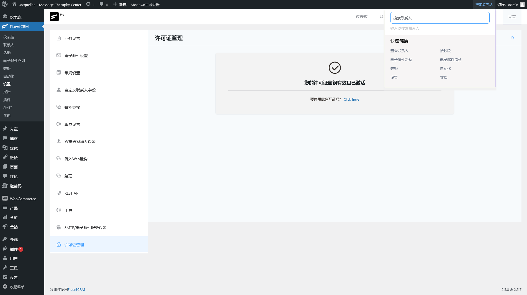The width and height of the screenshot is (527, 295).
Task: Click the WooCommerce icon in sidebar
Action: click(x=5, y=199)
